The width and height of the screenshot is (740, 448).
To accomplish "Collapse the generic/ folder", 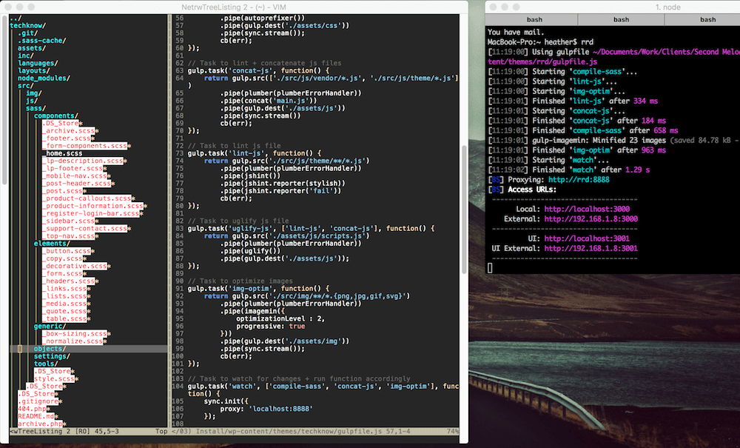I will [50, 327].
